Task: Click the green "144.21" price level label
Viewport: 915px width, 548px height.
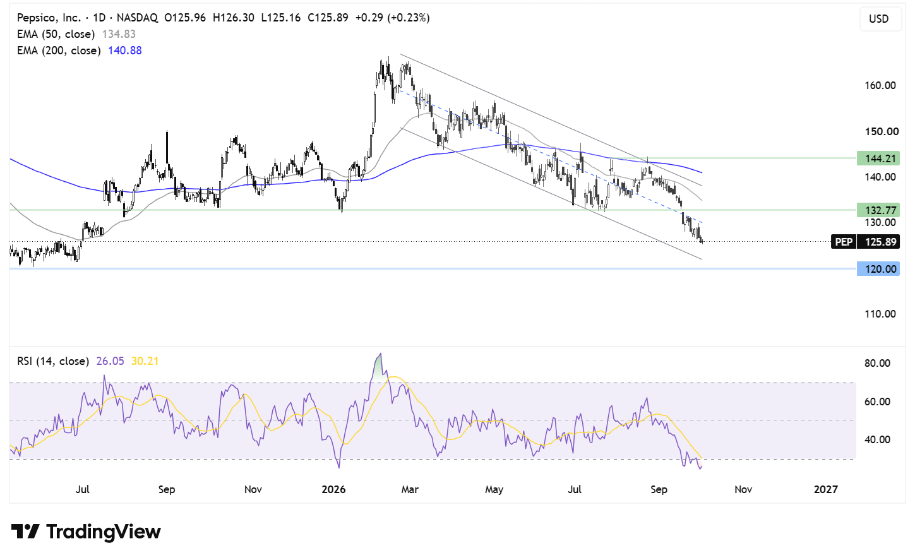Action: [878, 158]
